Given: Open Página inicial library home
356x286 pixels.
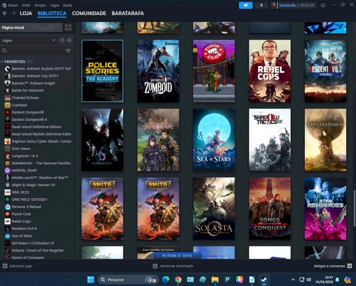Looking at the screenshot, I should (31, 27).
